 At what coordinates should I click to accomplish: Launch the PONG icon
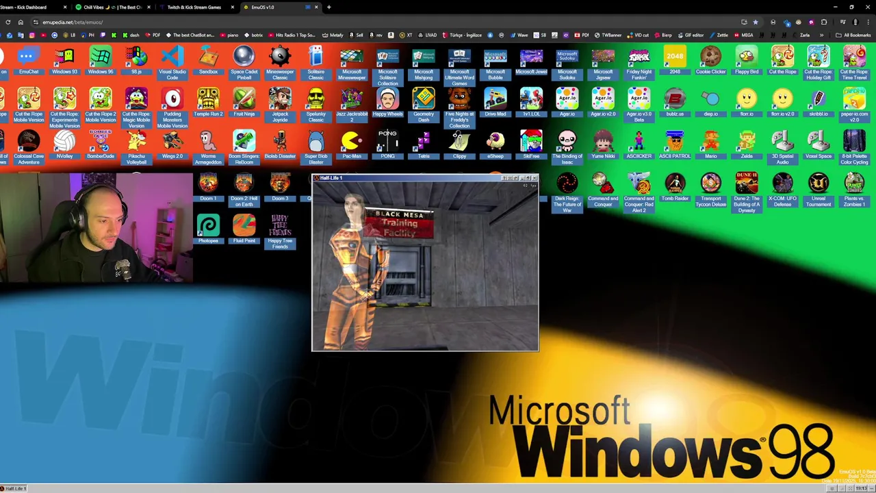coord(387,144)
